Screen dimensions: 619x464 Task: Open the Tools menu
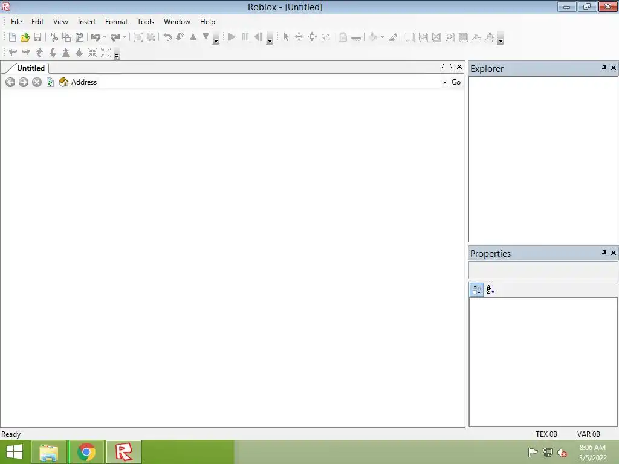pyautogui.click(x=145, y=22)
